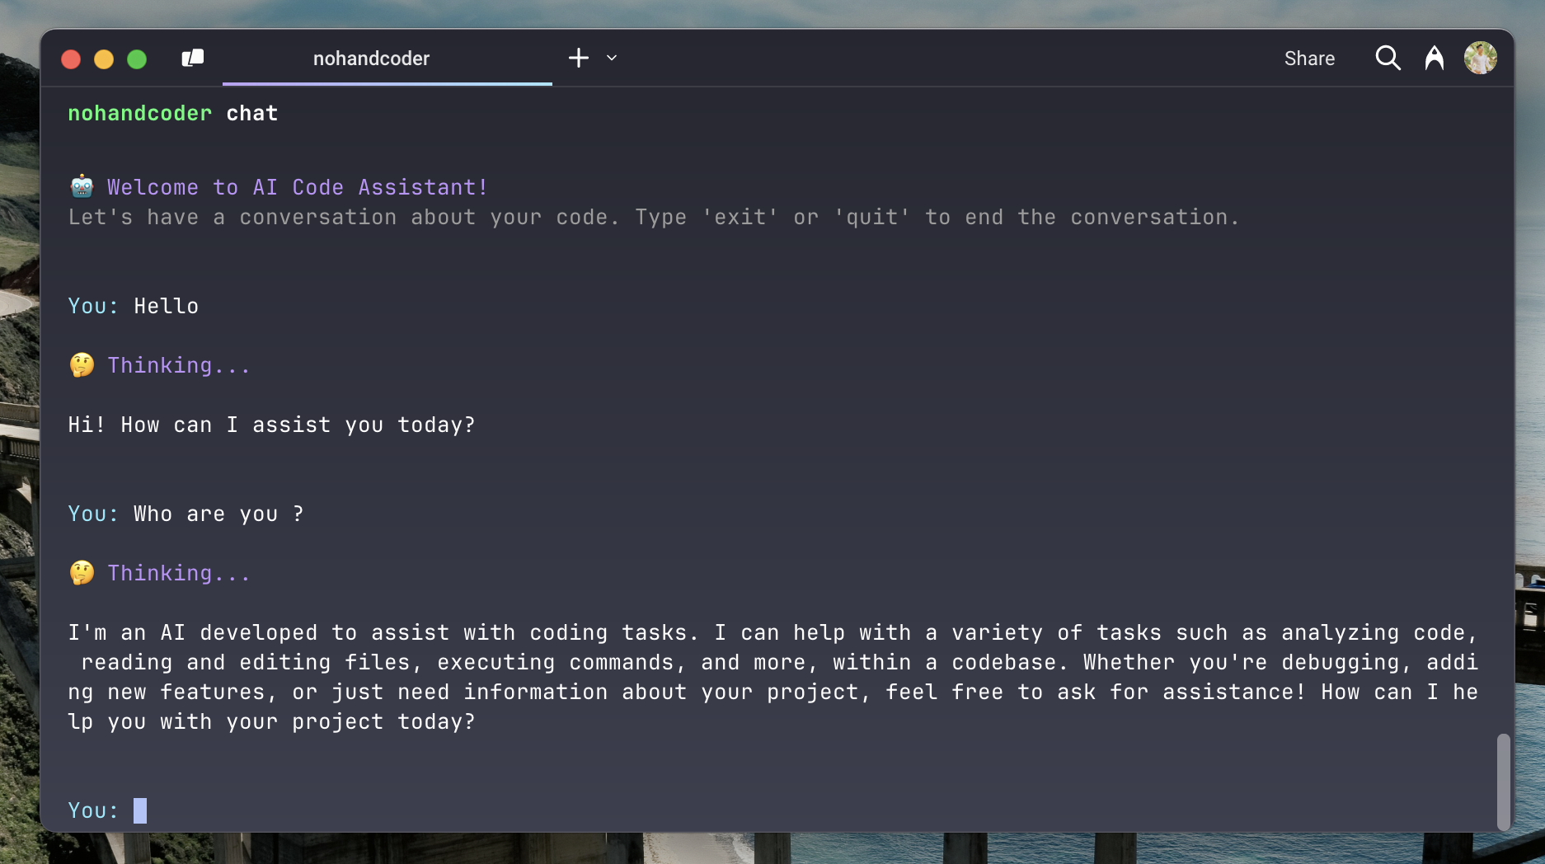This screenshot has height=864, width=1545.
Task: Minimize the window using the yellow button
Action: click(x=104, y=59)
